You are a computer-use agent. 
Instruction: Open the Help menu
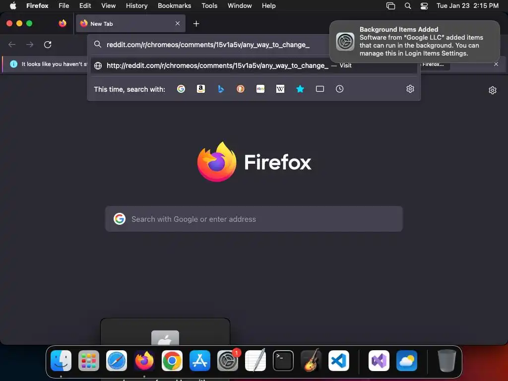coord(268,5)
